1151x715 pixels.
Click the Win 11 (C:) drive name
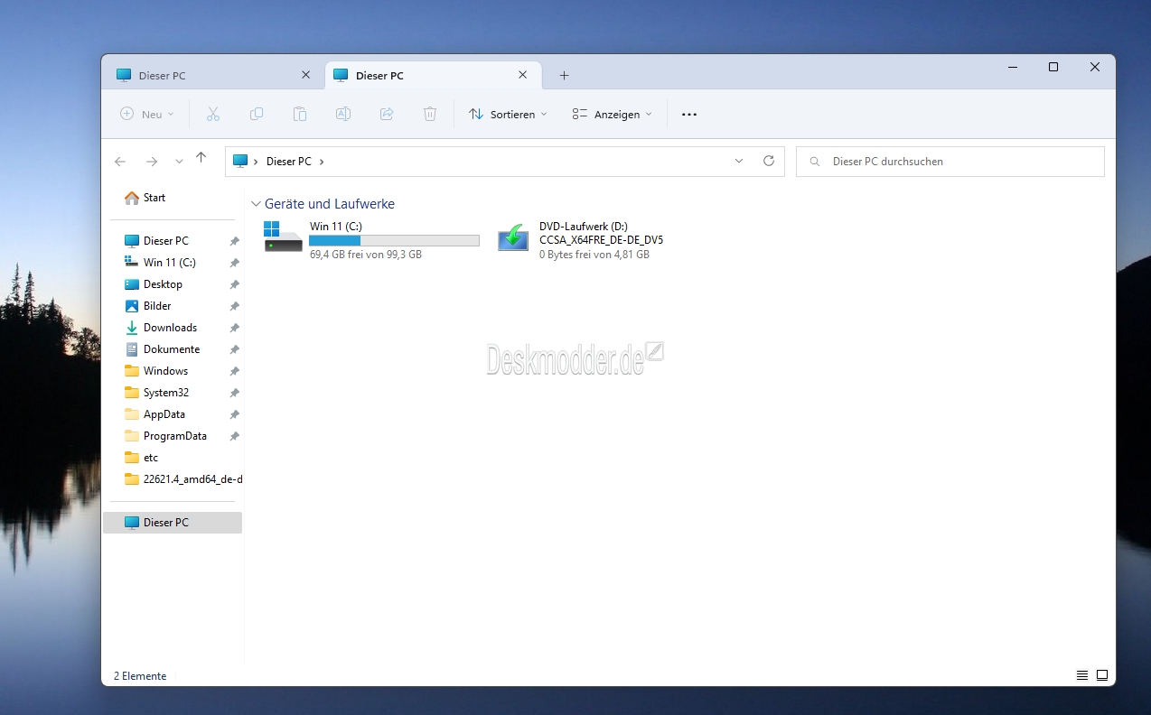click(x=336, y=226)
